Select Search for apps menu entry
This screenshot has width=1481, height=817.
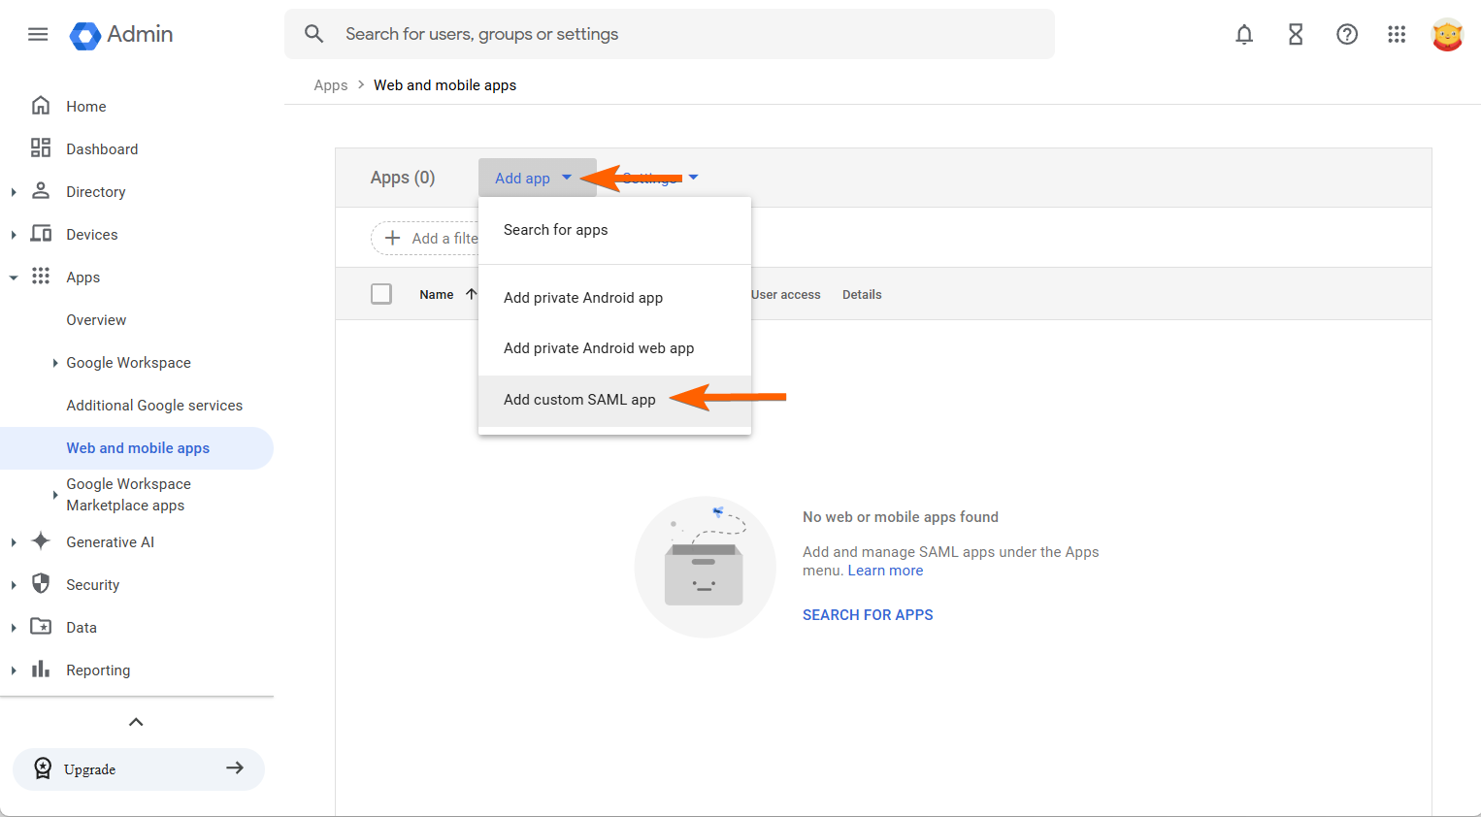pos(555,230)
